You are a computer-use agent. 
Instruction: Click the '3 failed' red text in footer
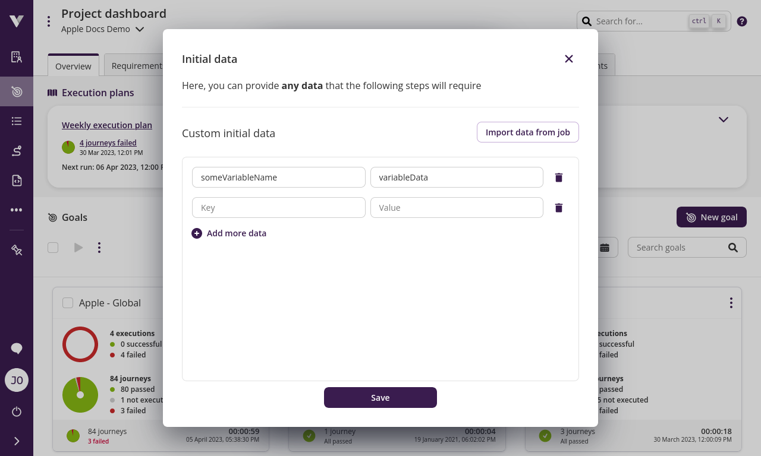98,442
